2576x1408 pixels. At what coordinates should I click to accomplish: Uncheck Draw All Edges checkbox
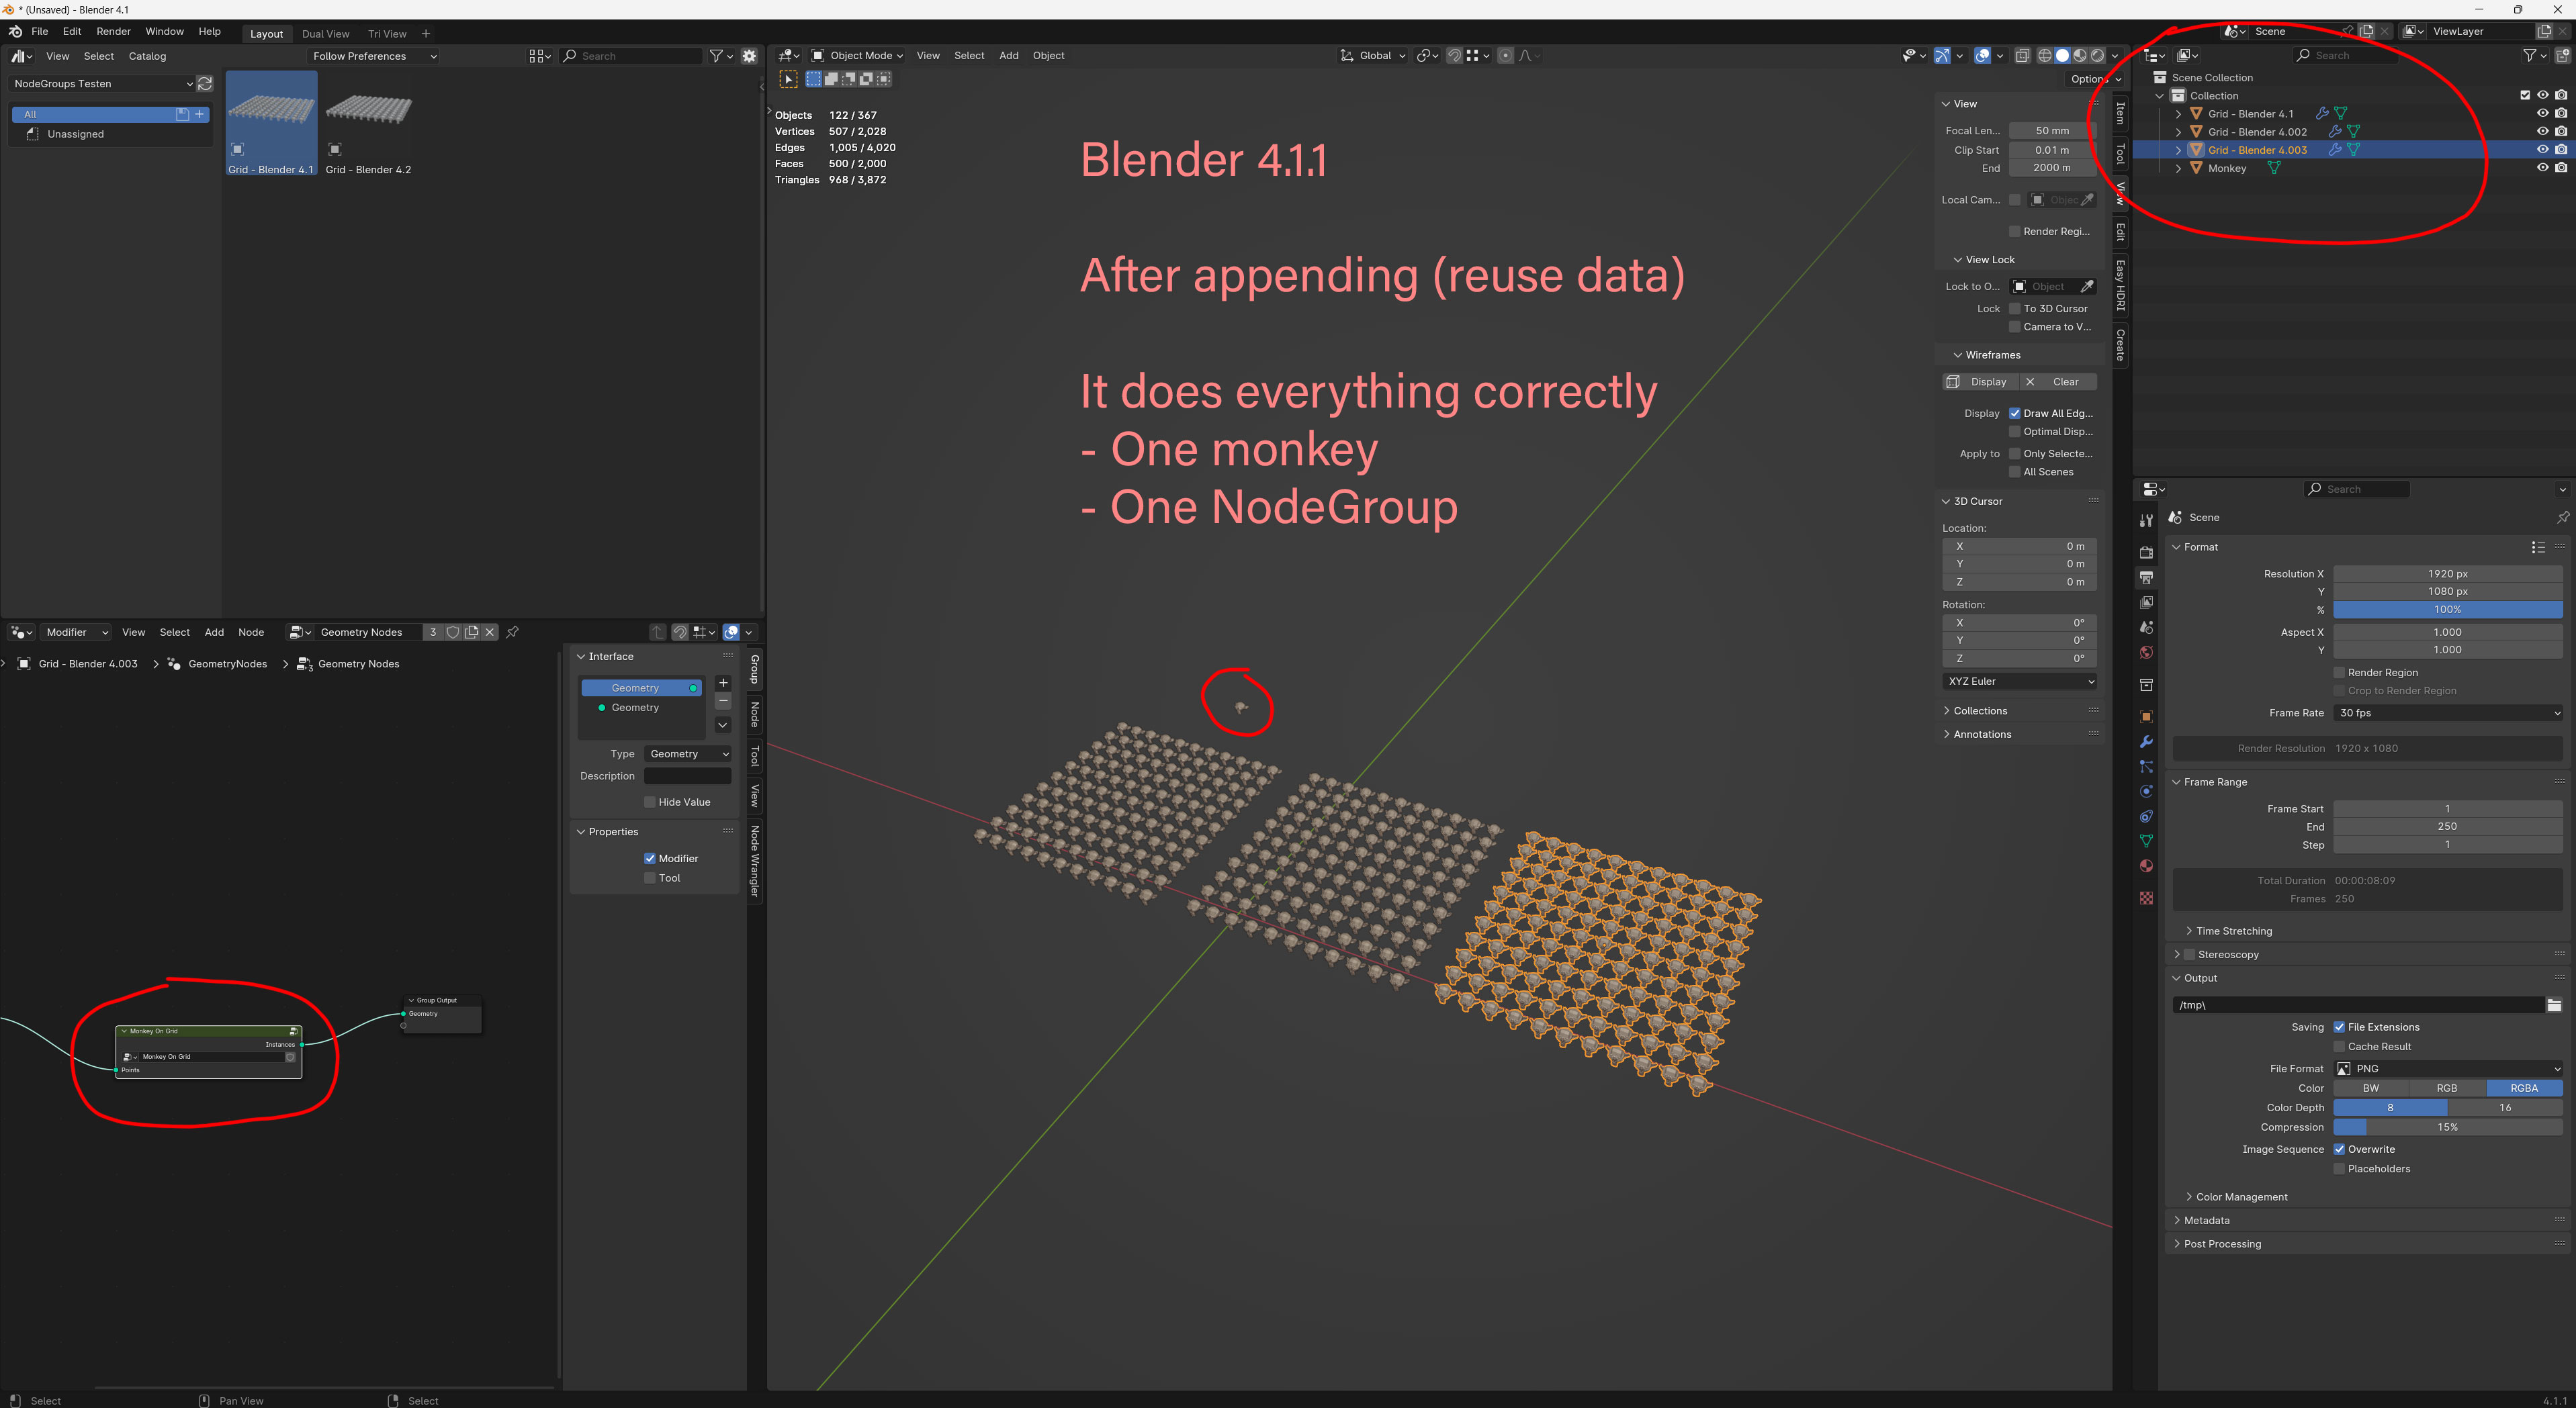tap(2015, 414)
